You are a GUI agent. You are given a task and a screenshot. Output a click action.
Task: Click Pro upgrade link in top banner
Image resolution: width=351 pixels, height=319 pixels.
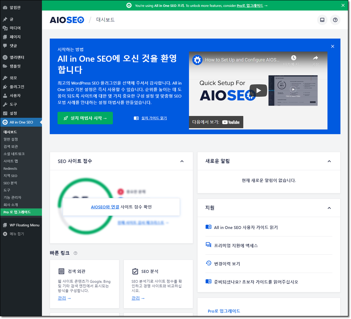click(250, 5)
